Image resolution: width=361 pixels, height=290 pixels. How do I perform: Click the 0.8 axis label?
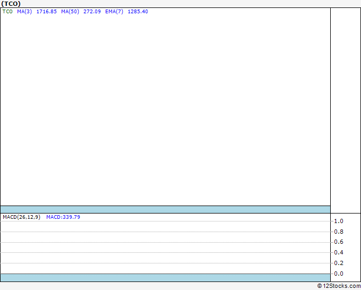[x=339, y=232]
